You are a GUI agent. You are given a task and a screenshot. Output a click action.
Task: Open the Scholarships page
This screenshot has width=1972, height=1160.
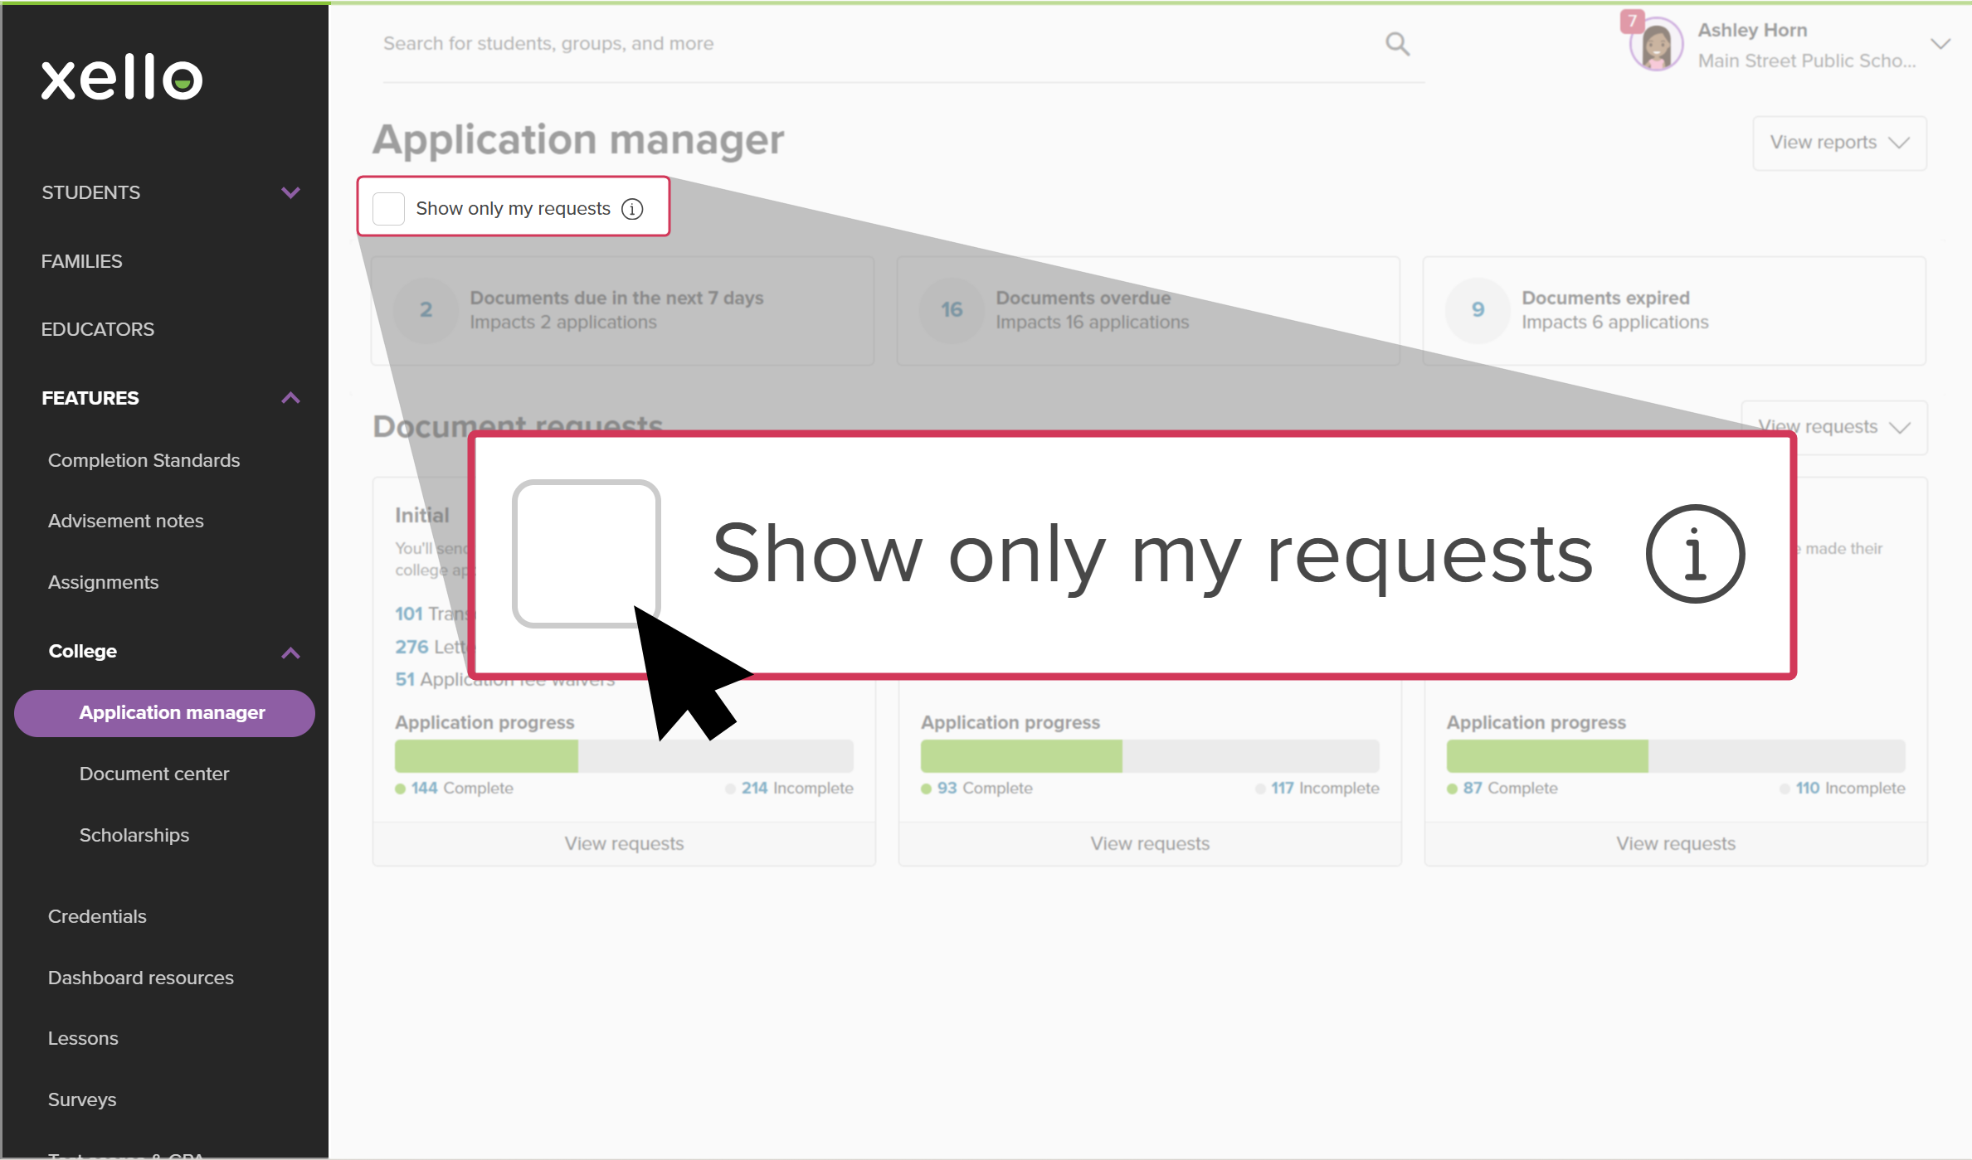click(134, 835)
